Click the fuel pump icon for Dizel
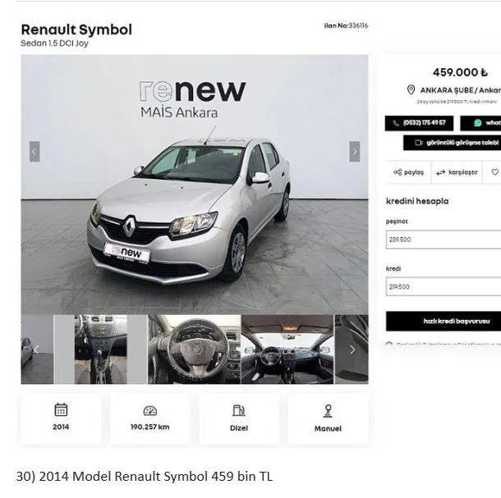501x498 pixels. pos(239,410)
